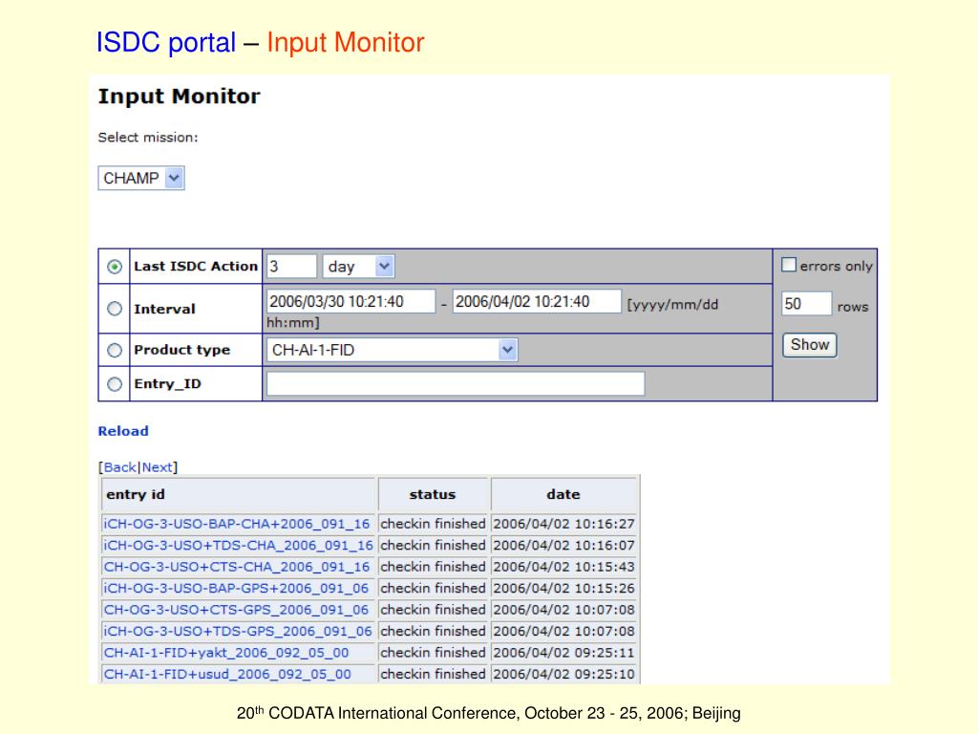Open the CH-AI-1-FID product type dropdown
The image size is (978, 734).
tap(392, 350)
